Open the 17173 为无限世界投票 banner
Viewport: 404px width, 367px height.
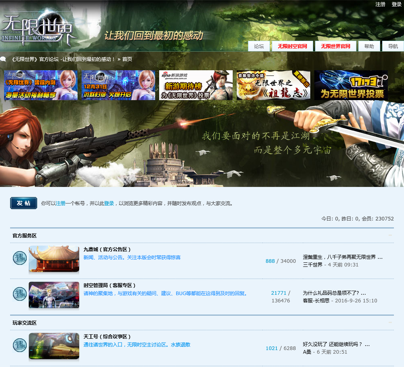pyautogui.click(x=351, y=85)
